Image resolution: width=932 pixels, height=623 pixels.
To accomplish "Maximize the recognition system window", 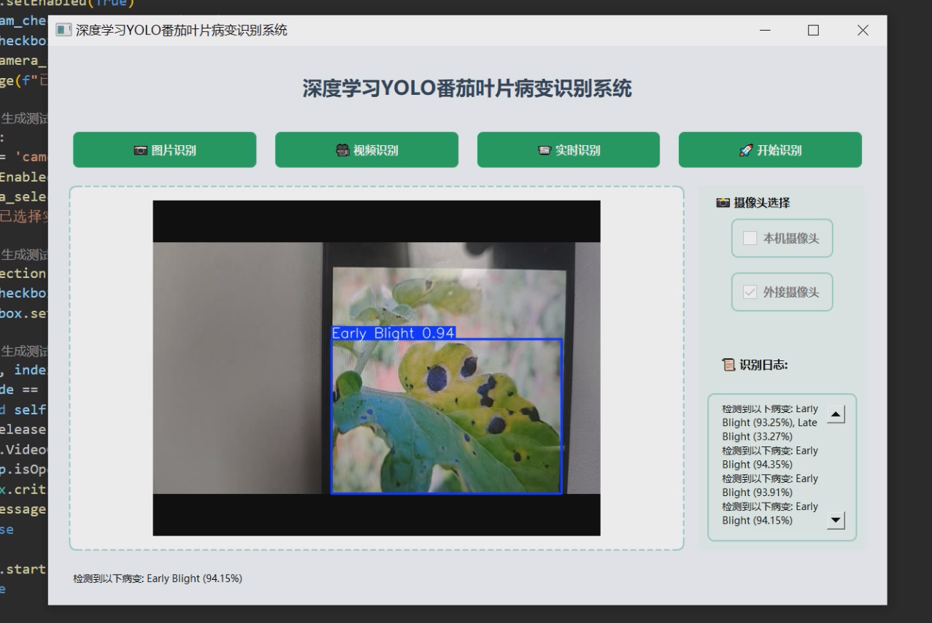I will (x=813, y=30).
